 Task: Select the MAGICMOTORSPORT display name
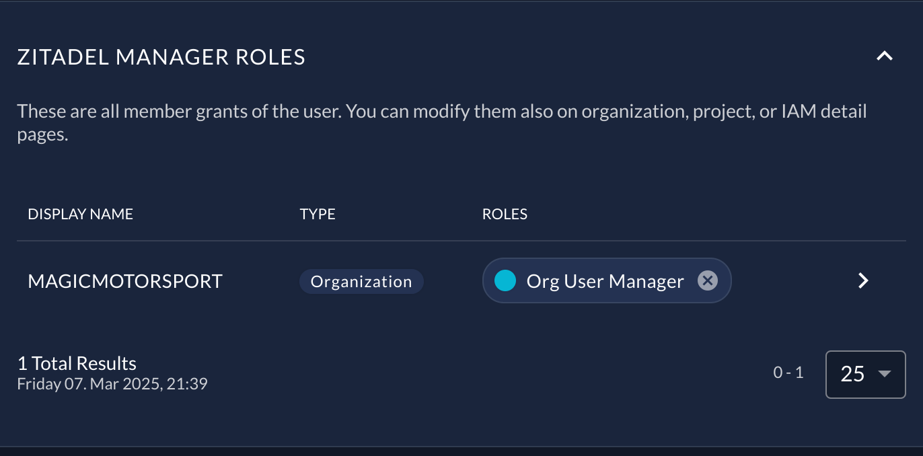[125, 281]
